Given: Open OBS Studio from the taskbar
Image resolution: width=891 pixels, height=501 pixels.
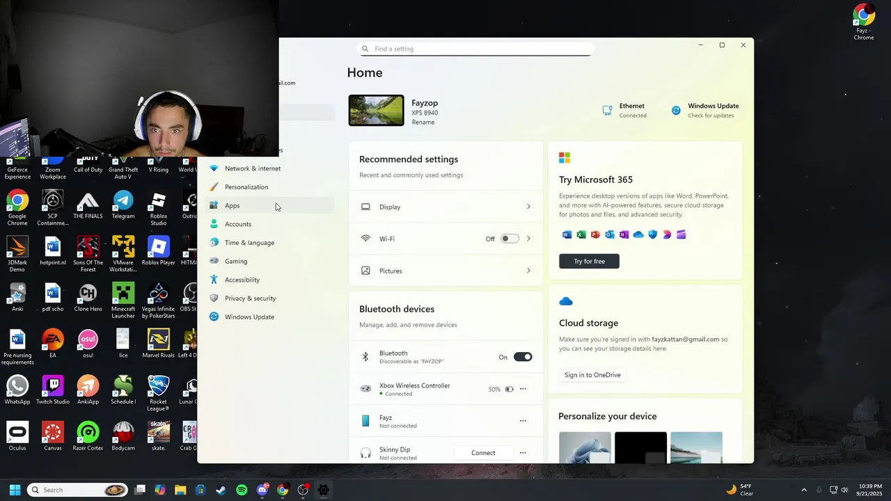Looking at the screenshot, I should tap(303, 490).
